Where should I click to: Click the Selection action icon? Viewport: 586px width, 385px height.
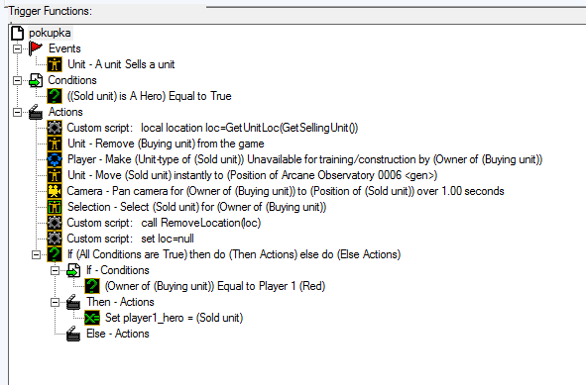pyautogui.click(x=55, y=207)
